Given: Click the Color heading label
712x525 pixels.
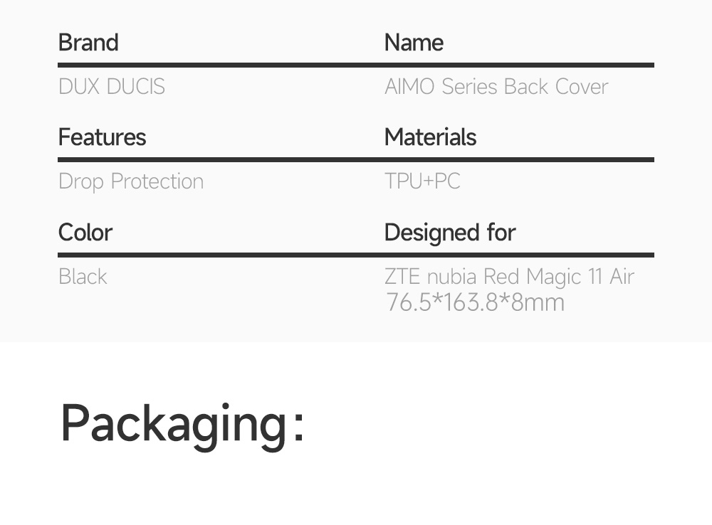Looking at the screenshot, I should coord(85,233).
